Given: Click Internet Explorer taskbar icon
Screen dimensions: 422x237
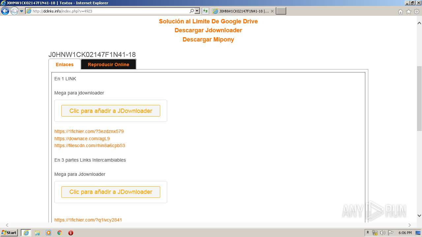Looking at the screenshot, I should click(x=26, y=233).
